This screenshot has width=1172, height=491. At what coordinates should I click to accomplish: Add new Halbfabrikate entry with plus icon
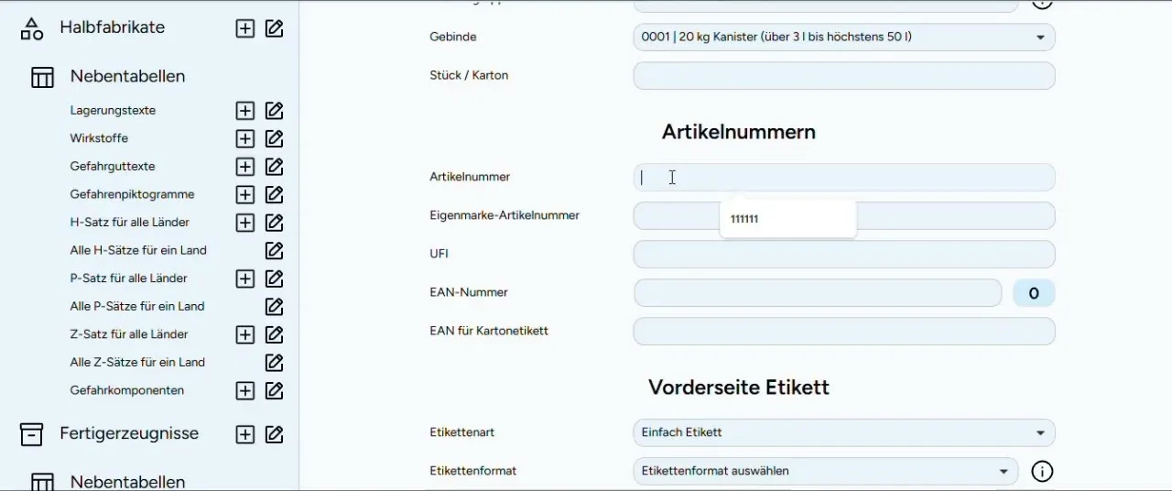pos(244,28)
